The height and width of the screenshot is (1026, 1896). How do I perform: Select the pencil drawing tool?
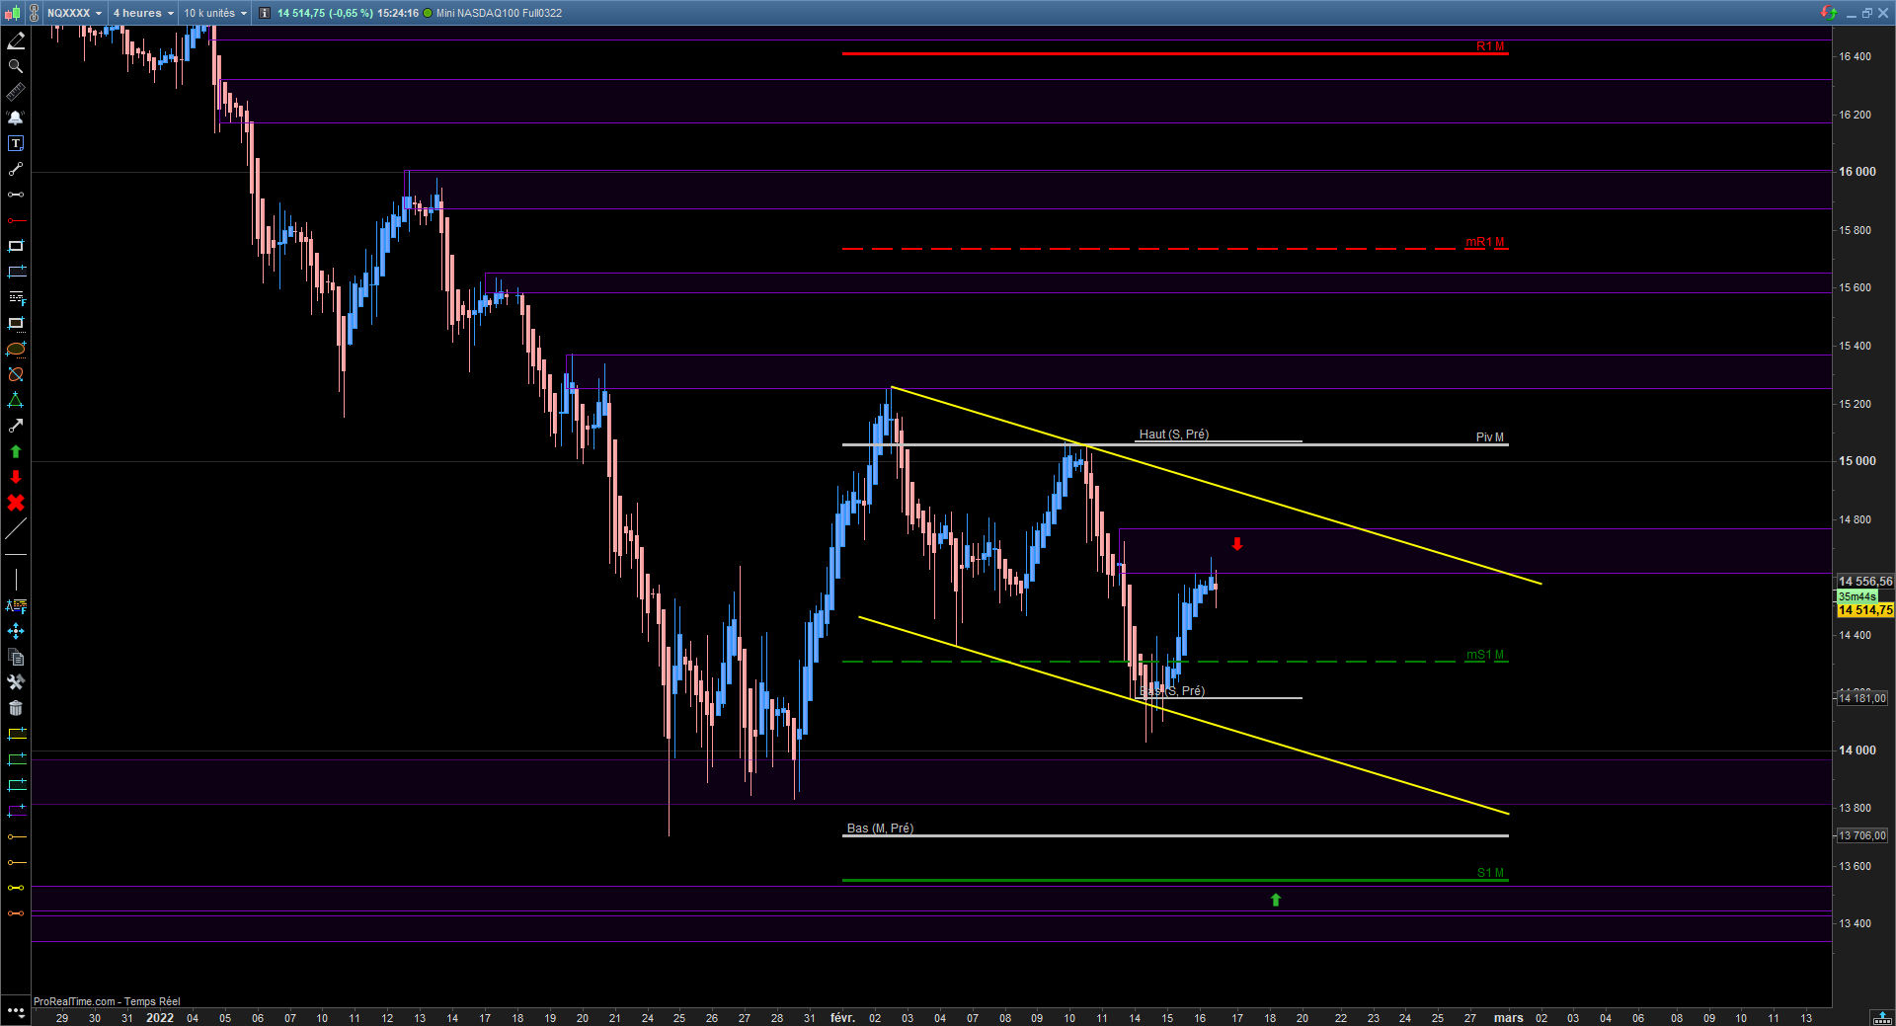coord(16,40)
